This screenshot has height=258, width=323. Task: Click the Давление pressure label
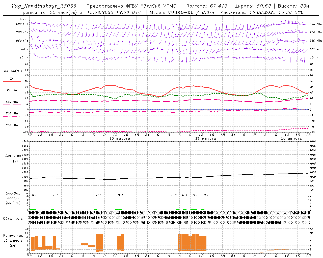13,156
